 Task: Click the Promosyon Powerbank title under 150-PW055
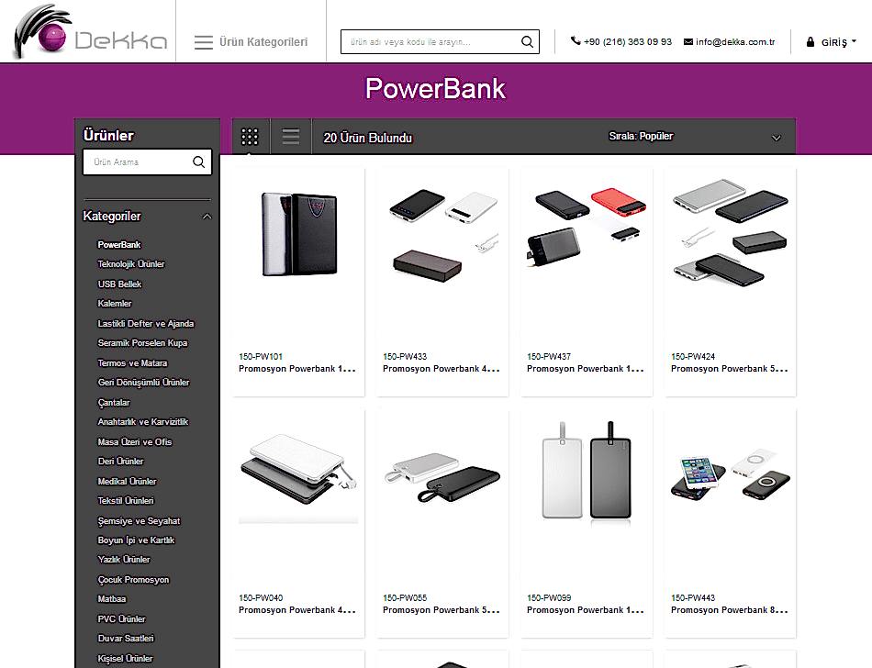441,610
